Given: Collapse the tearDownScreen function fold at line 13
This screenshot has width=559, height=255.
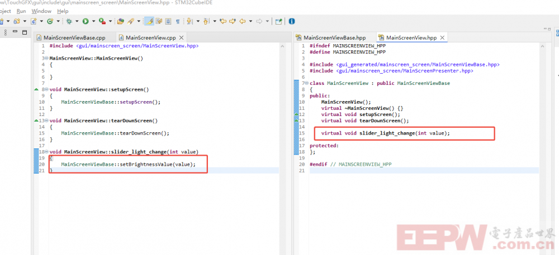Looking at the screenshot, I should 47,121.
